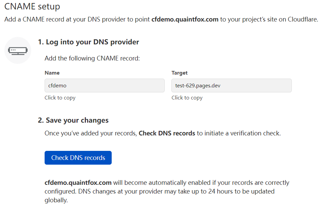This screenshot has height=210, width=326.
Task: Click the Name field containing cfdemo
Action: coord(104,86)
